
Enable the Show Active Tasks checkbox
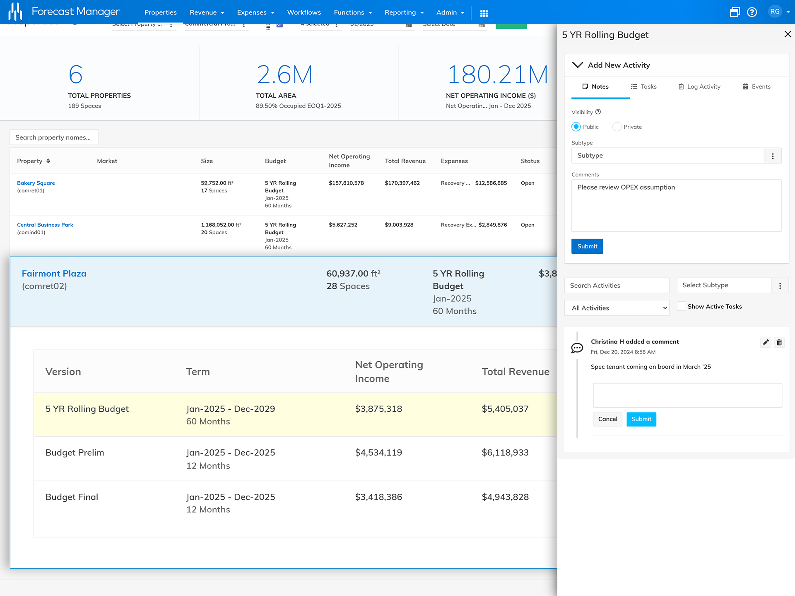click(x=681, y=306)
